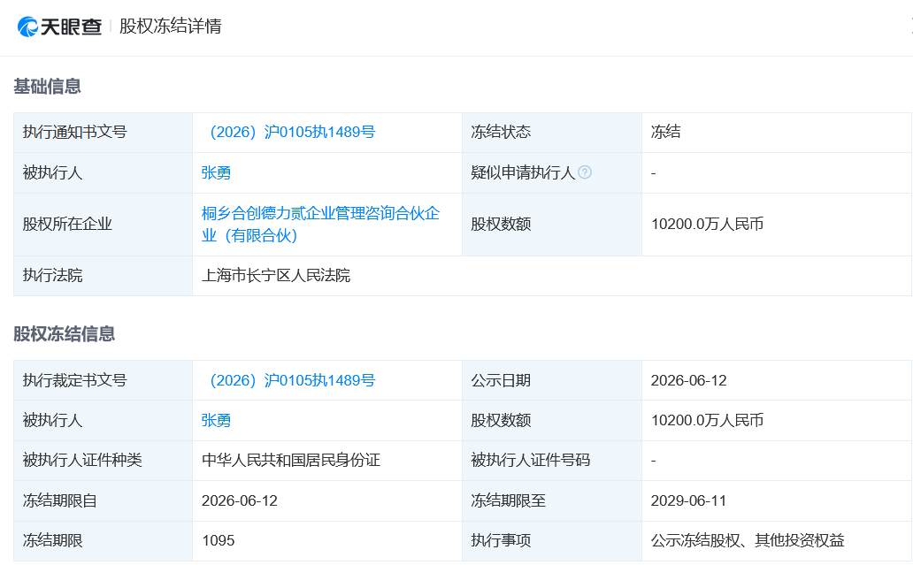Click the 冻结期限至 value 2029-06-11
This screenshot has height=565, width=913.
688,501
